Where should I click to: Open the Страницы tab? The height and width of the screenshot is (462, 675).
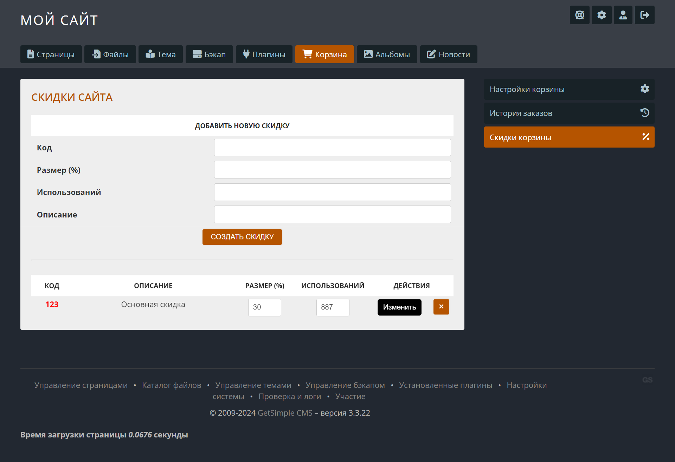pyautogui.click(x=51, y=54)
